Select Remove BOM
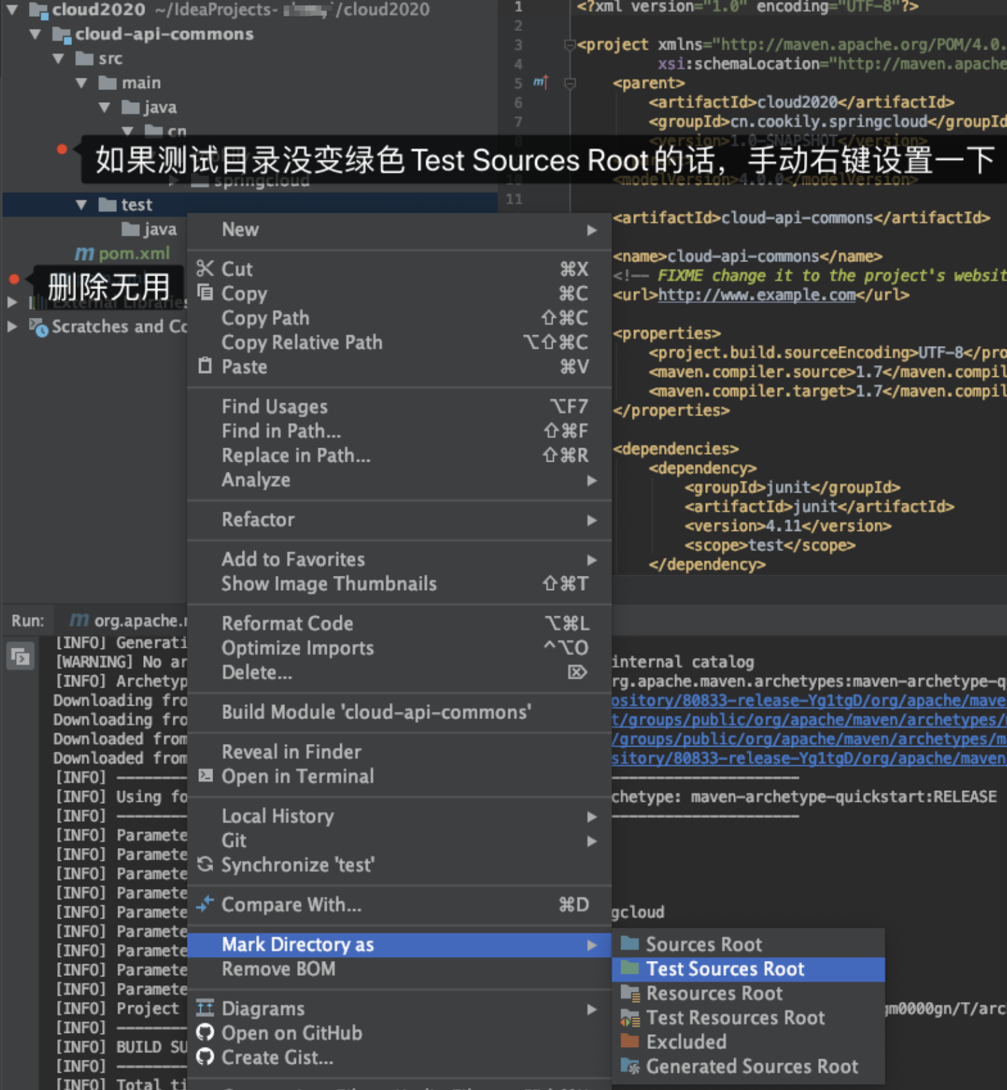Screen dimensions: 1007x1090 click(399, 969)
